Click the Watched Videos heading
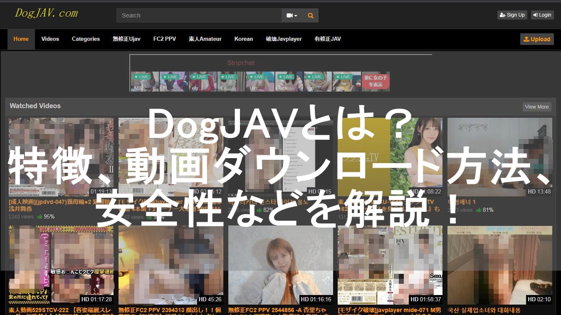 (35, 106)
